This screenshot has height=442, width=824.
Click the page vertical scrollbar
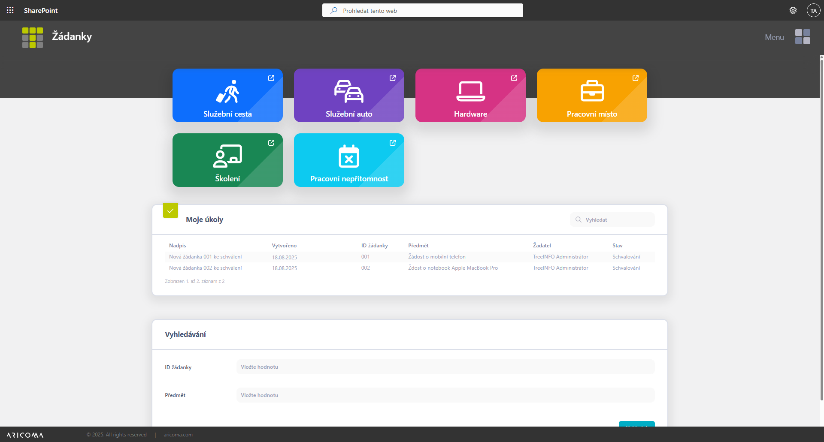click(821, 227)
